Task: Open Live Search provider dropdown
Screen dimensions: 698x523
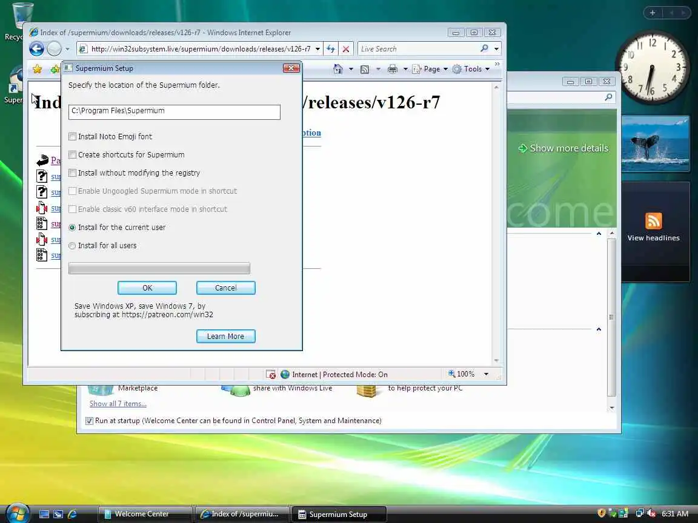Action: point(496,49)
